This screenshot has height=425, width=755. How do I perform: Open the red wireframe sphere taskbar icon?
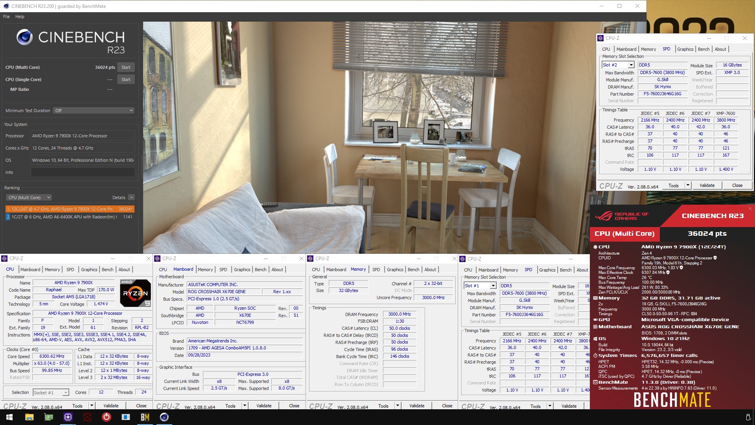point(87,417)
